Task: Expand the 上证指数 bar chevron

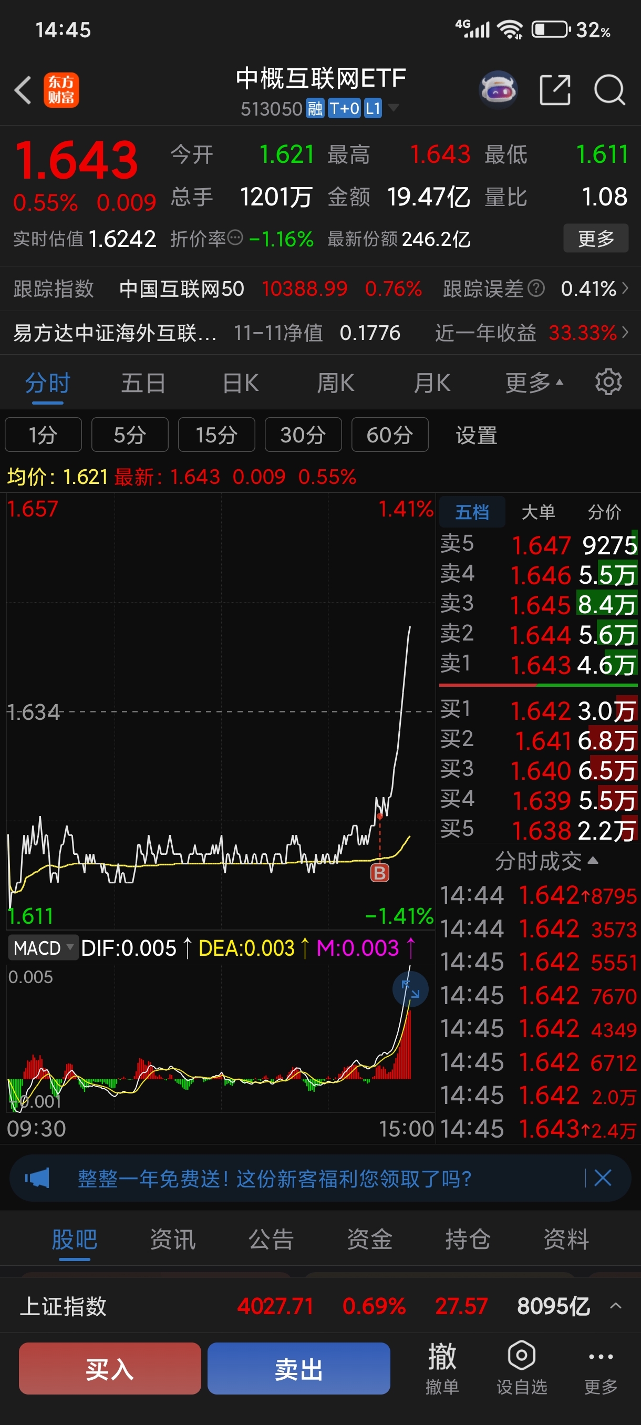Action: (616, 1306)
